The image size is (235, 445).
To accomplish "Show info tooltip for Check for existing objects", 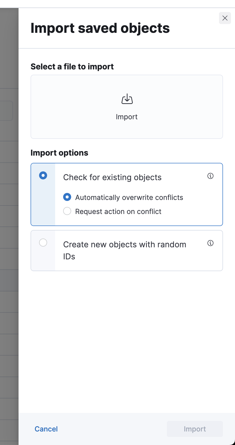I will [210, 176].
